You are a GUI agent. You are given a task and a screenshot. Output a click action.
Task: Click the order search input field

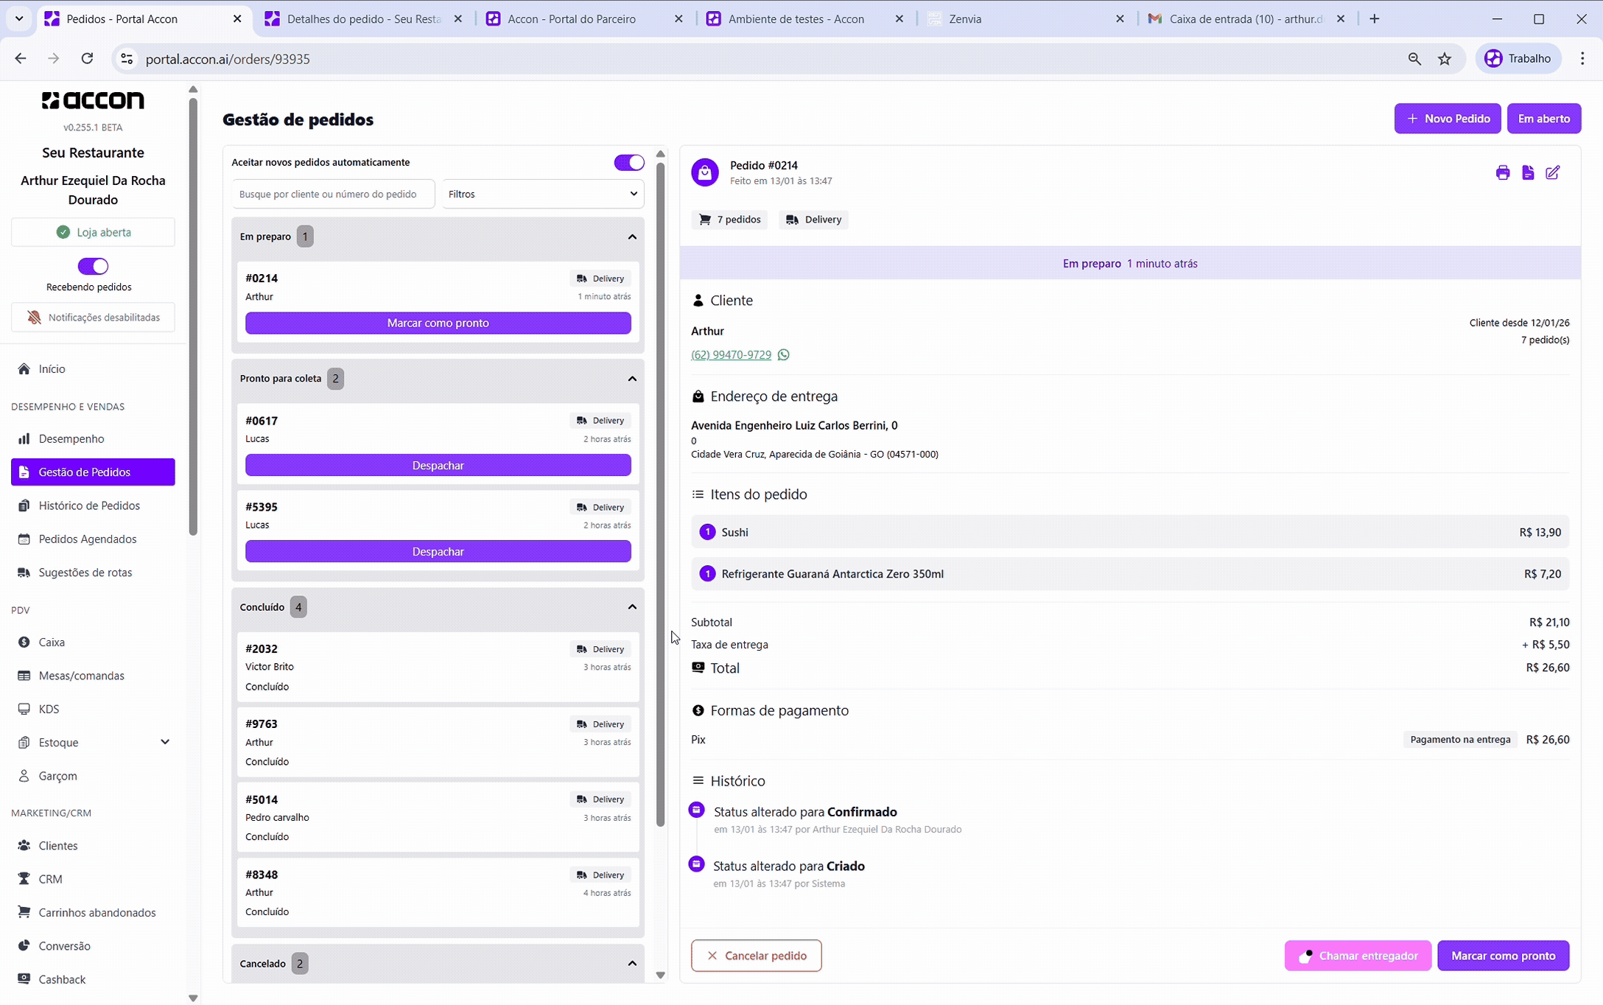click(333, 194)
